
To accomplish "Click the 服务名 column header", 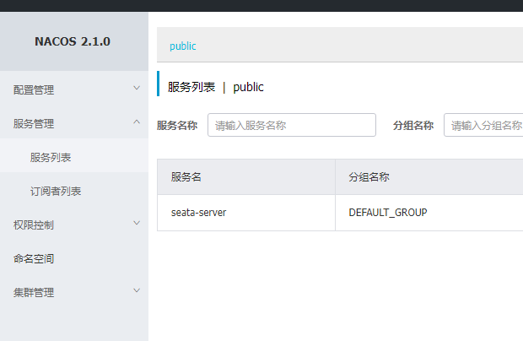I will pyautogui.click(x=186, y=177).
